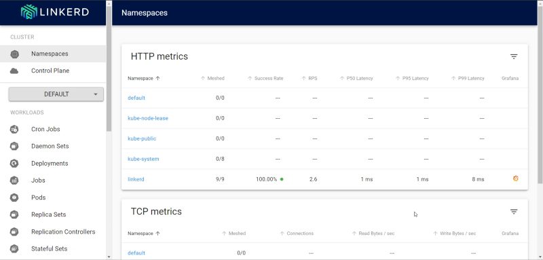
Task: Click the Control Plane cloud icon
Action: tap(14, 71)
